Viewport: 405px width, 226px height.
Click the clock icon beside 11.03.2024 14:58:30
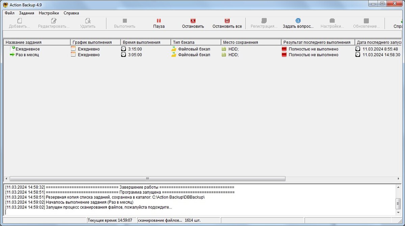[x=358, y=55]
